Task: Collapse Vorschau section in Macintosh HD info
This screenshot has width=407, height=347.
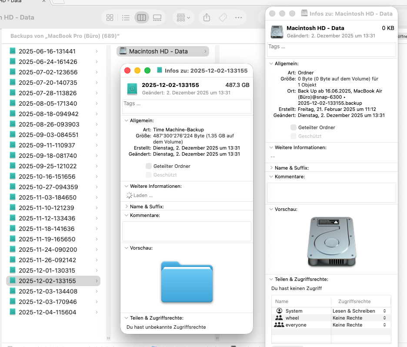Action: click(x=271, y=209)
